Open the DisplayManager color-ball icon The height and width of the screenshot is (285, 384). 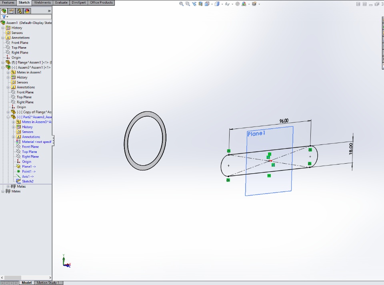[x=27, y=11]
